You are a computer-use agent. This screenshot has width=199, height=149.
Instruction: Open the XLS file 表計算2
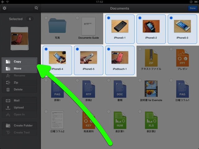[151, 120]
